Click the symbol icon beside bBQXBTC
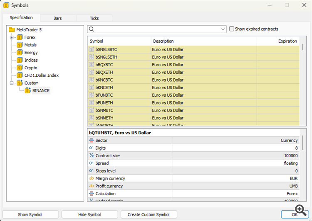312x221 pixels. (92, 65)
